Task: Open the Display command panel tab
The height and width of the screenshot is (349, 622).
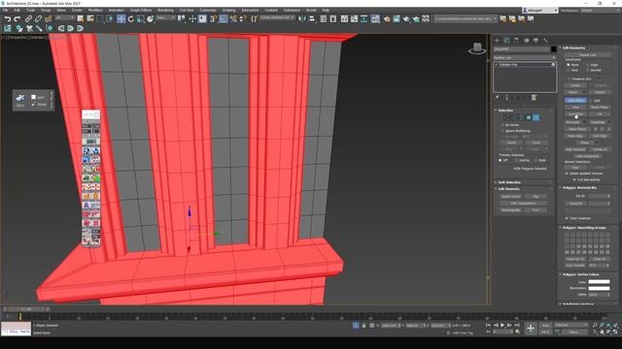Action: 536,41
